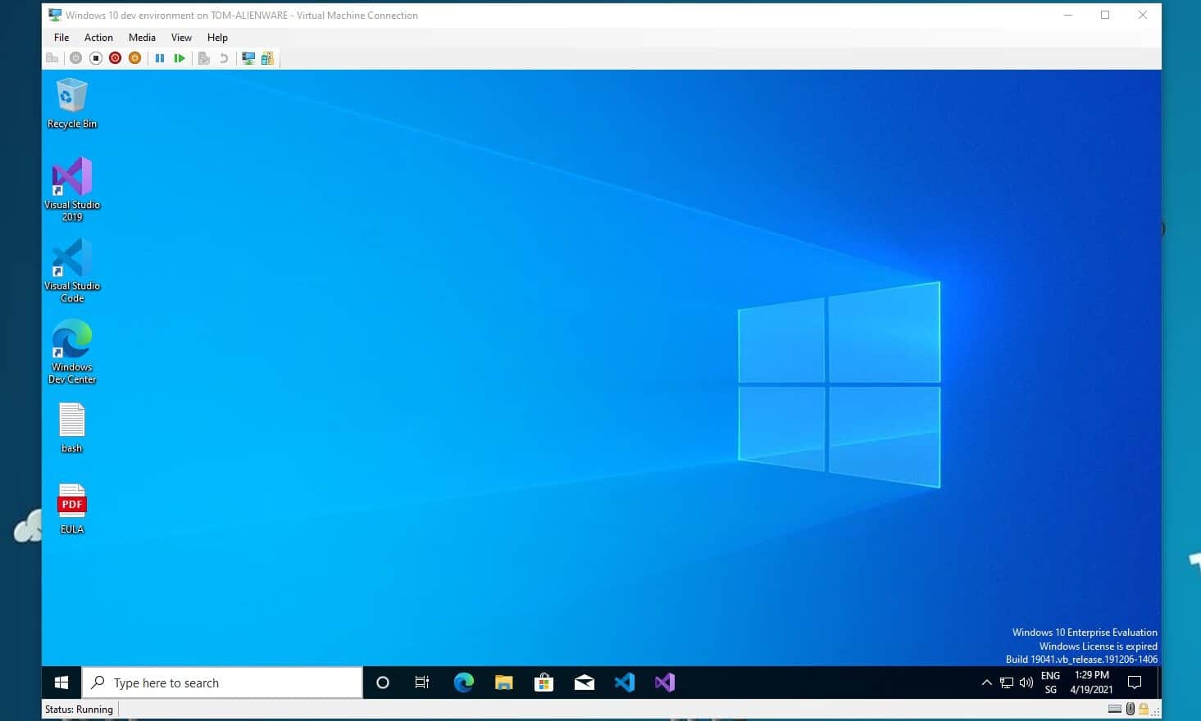Select the EULA PDF on the desktop

coord(72,509)
